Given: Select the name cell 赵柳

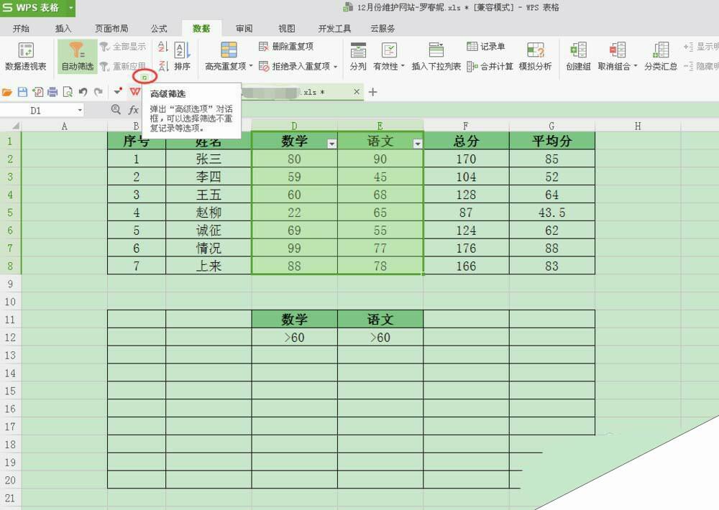Looking at the screenshot, I should [x=209, y=213].
